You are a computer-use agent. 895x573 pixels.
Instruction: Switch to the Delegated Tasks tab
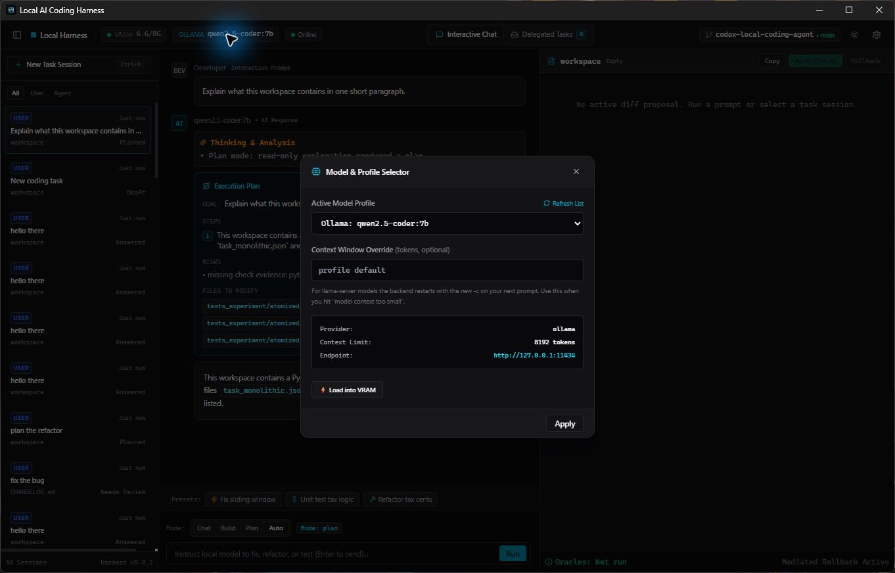click(x=548, y=34)
